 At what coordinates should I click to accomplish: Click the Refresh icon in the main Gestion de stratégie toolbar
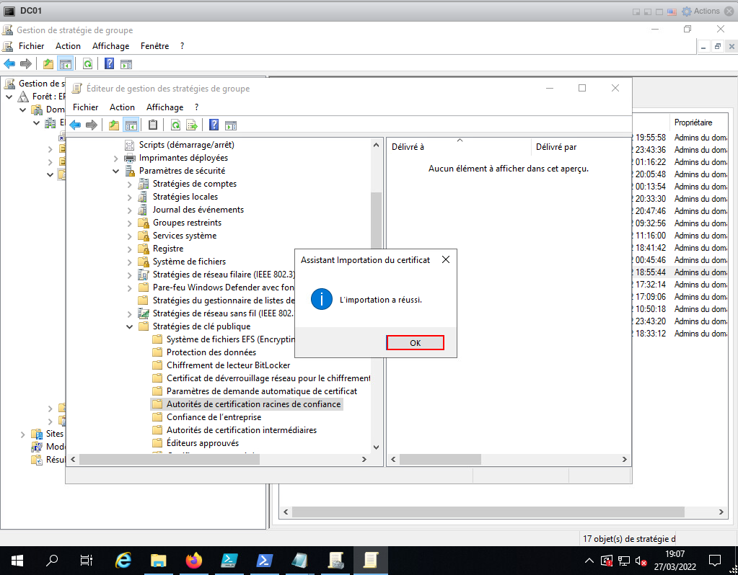(87, 63)
